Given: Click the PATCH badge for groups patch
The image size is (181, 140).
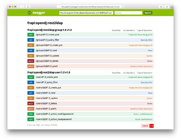Looking at the screenshot, I should coord(31,66).
